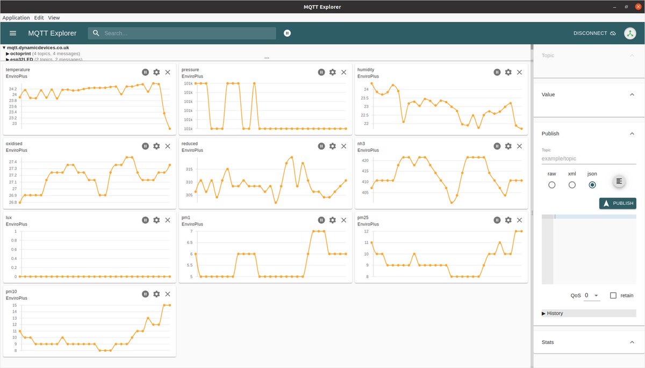Pause the nh3 chart
The image size is (645, 368).
click(x=497, y=146)
